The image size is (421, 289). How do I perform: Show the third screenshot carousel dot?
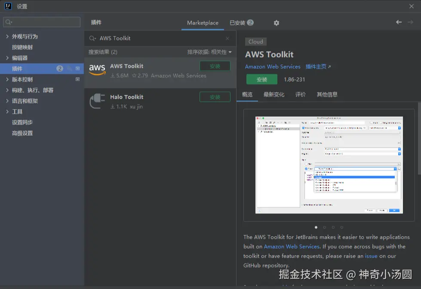pos(333,227)
